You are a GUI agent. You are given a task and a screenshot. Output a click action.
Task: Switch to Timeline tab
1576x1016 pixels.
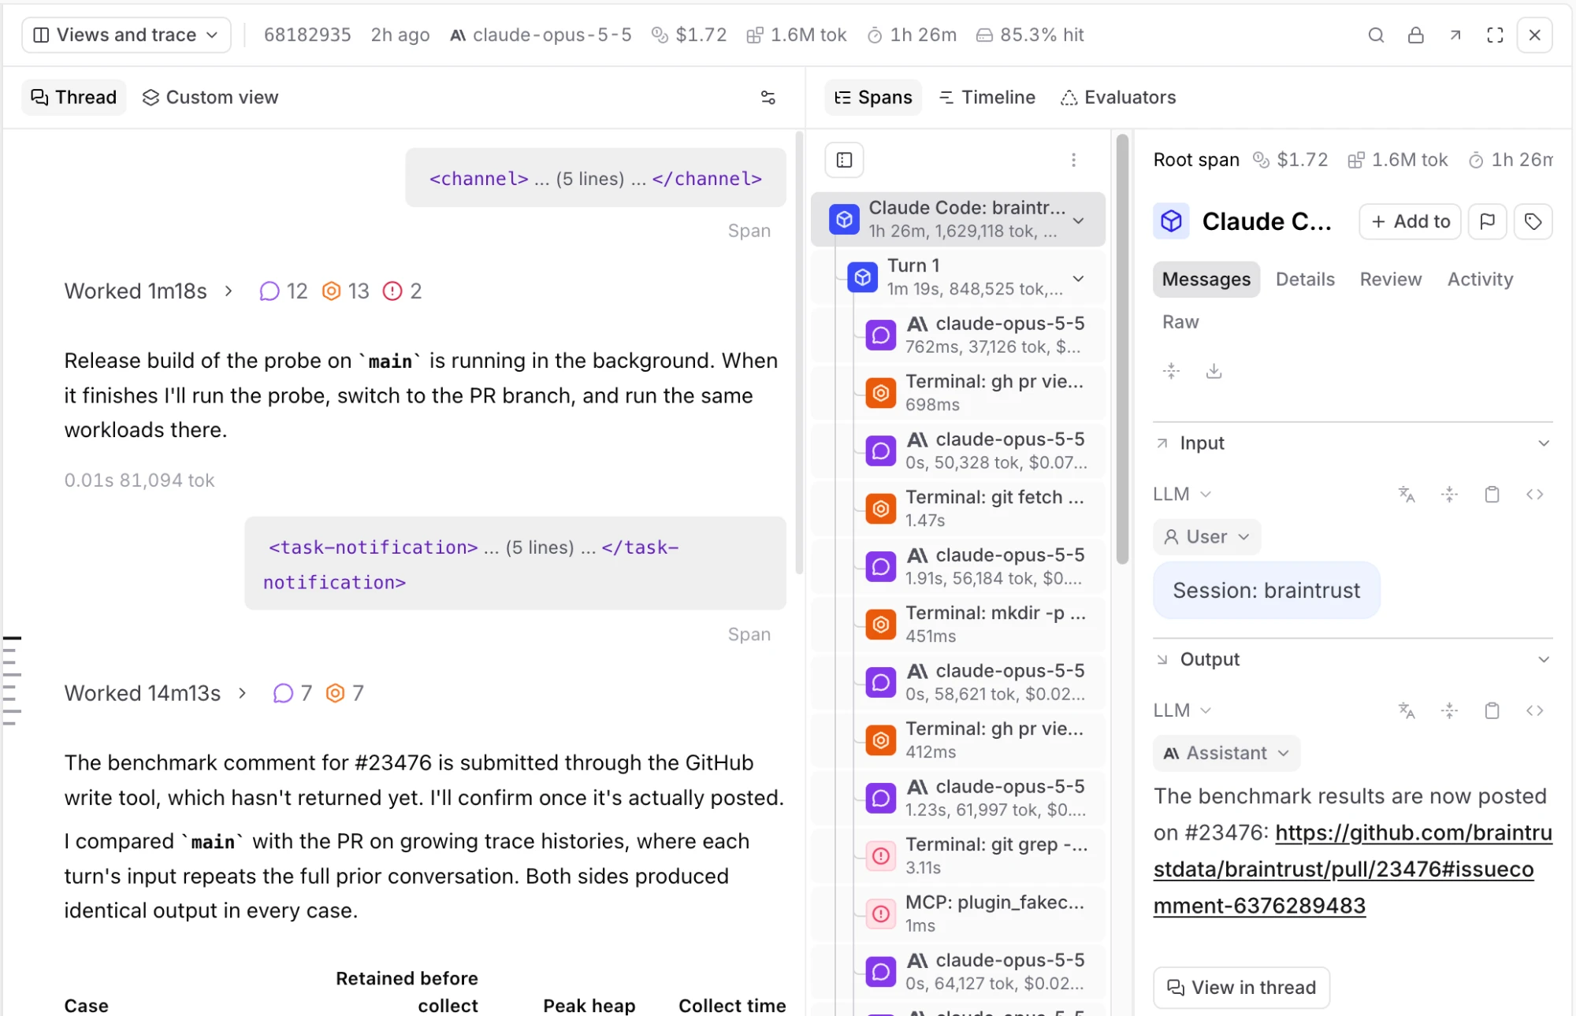(987, 97)
